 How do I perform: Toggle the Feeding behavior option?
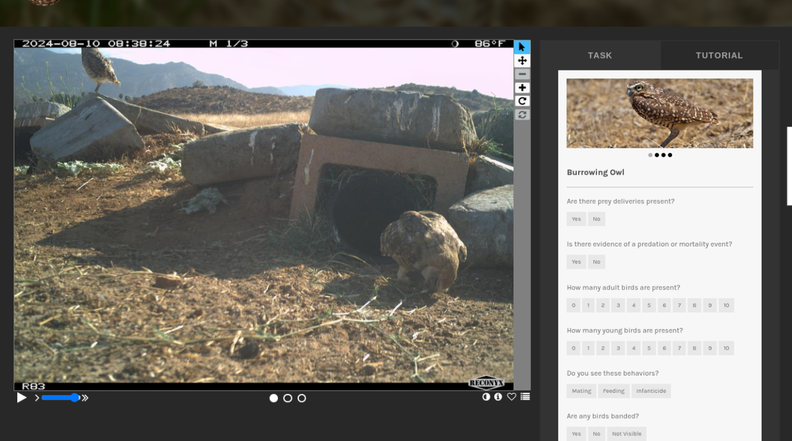tap(614, 391)
